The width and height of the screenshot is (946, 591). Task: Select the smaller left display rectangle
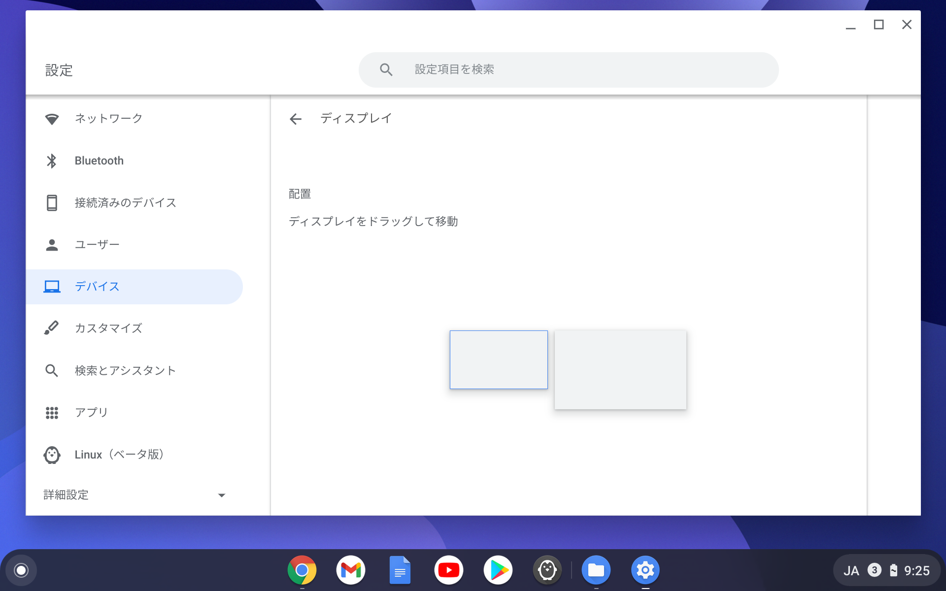pyautogui.click(x=499, y=360)
